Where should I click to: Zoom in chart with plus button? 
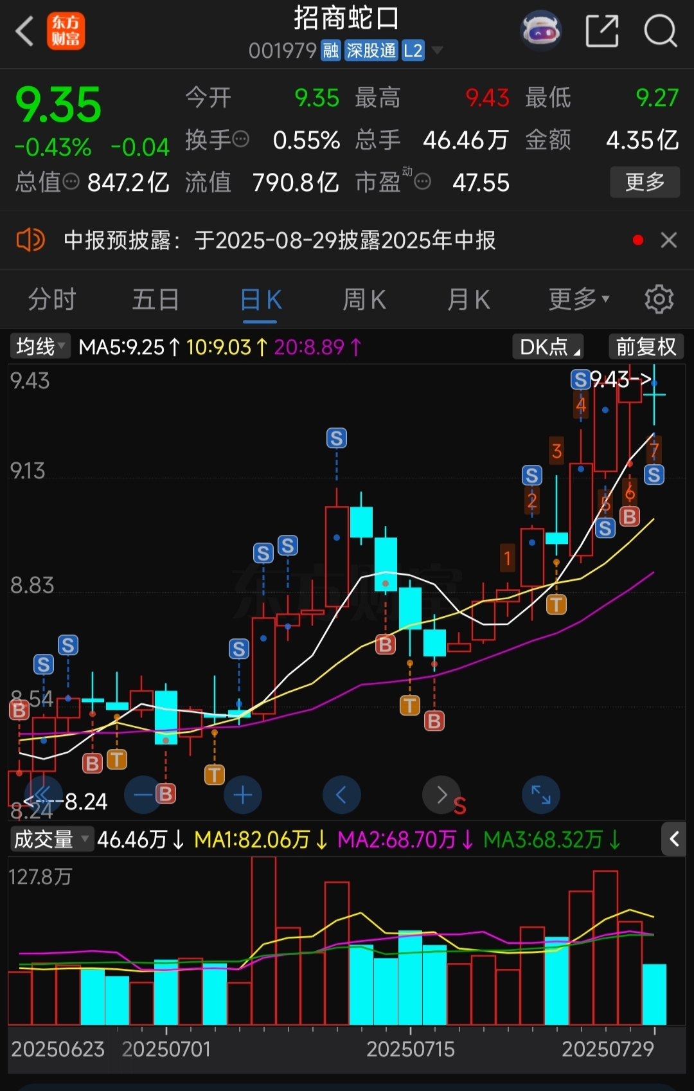click(242, 795)
